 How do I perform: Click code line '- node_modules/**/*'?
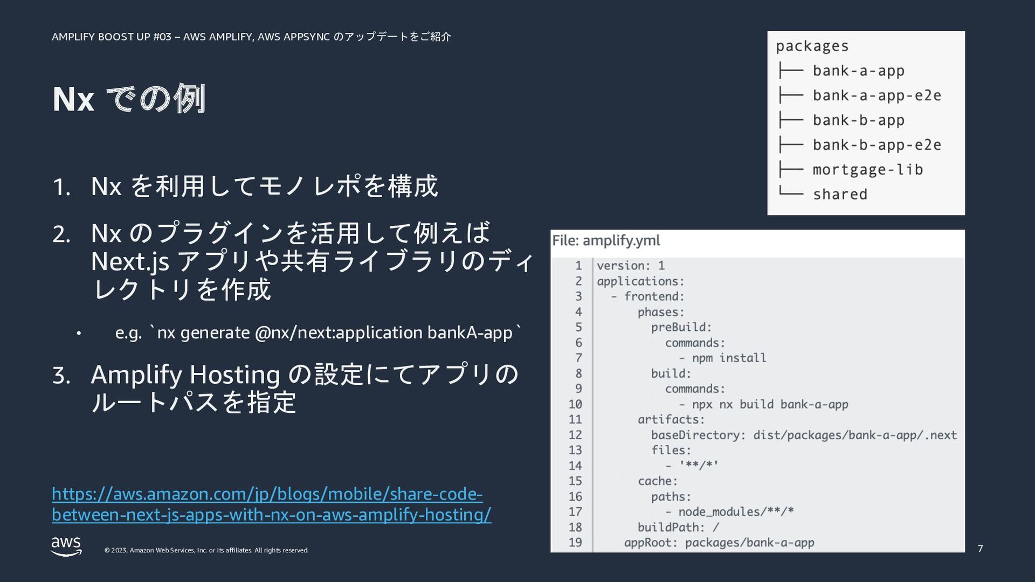[729, 511]
